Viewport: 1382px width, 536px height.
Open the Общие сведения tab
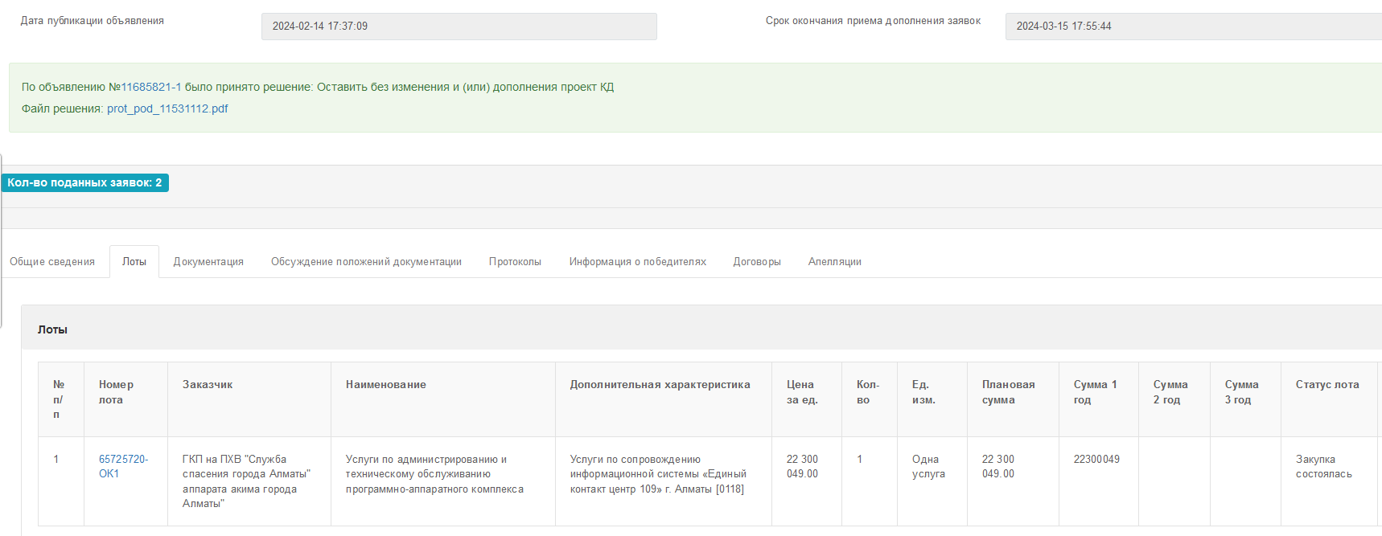(x=52, y=262)
